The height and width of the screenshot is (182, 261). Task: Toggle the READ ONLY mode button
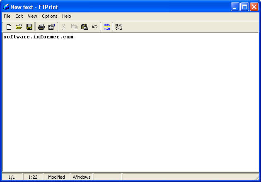coord(119,27)
